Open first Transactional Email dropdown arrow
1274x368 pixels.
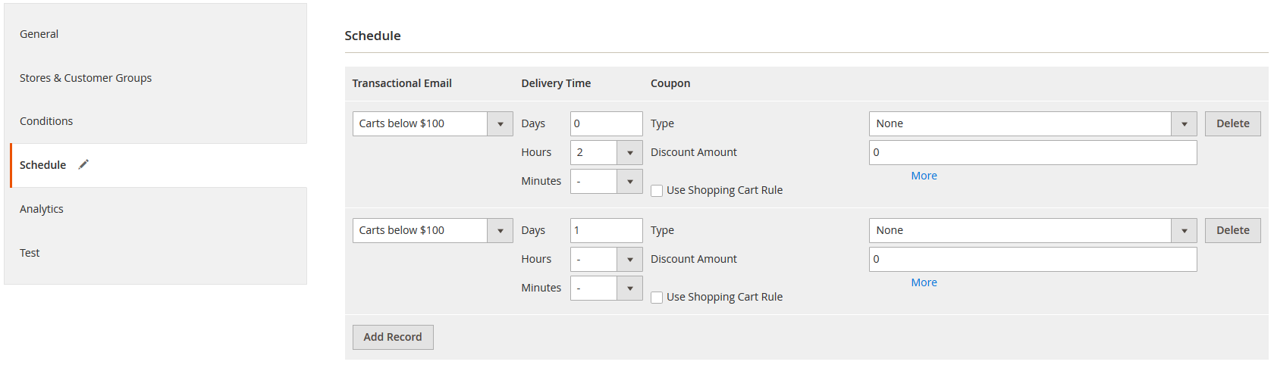pyautogui.click(x=500, y=124)
